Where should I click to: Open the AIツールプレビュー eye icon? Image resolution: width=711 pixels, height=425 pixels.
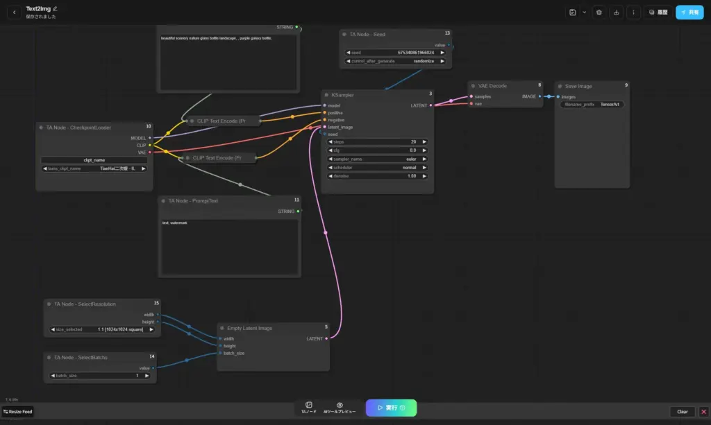click(x=340, y=406)
